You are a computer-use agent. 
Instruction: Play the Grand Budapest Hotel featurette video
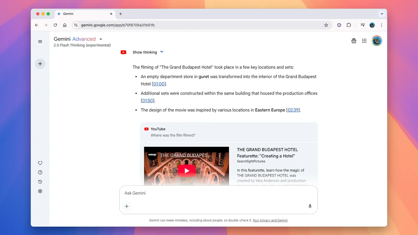pyautogui.click(x=187, y=171)
